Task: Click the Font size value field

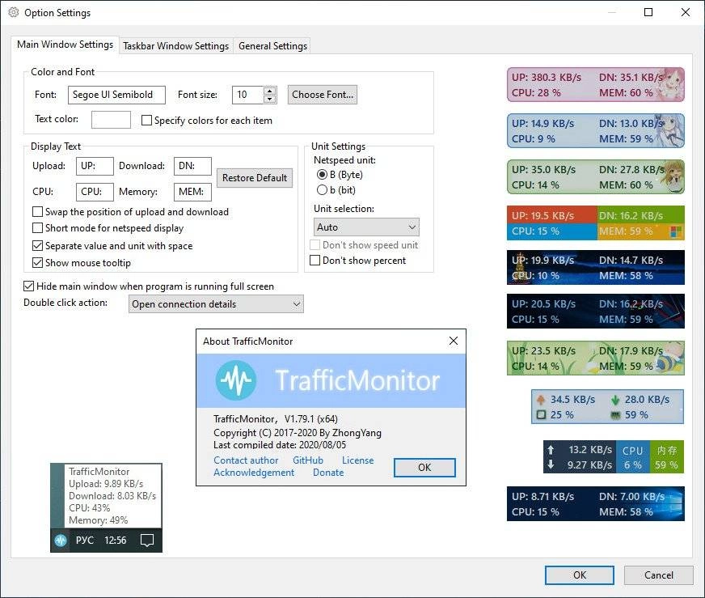Action: point(247,95)
